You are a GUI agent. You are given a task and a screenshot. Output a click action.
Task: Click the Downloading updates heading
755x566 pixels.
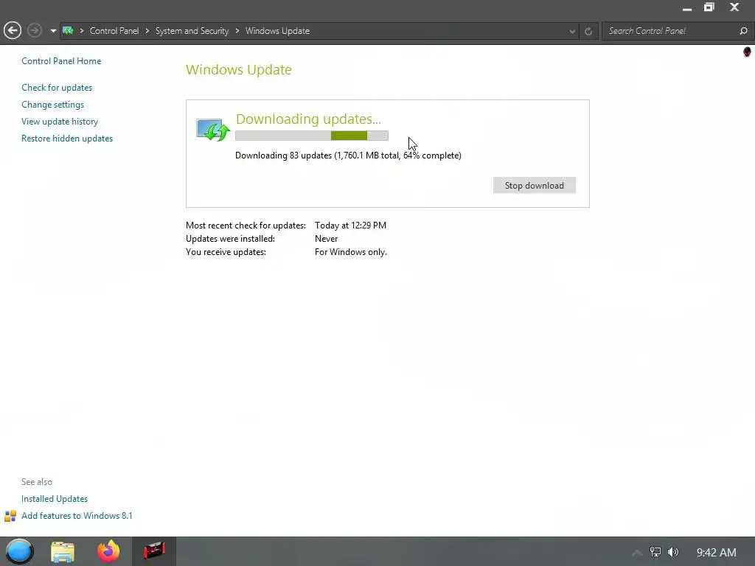(x=308, y=119)
